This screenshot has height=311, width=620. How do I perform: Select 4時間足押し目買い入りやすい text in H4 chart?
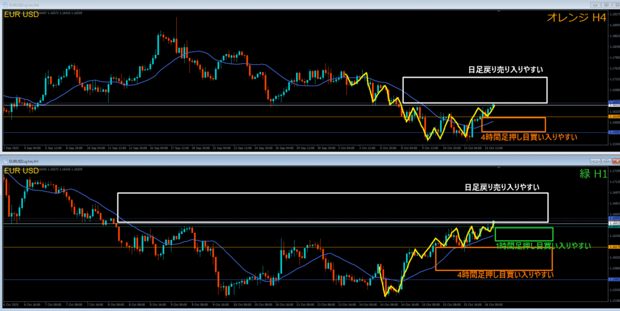click(x=529, y=137)
